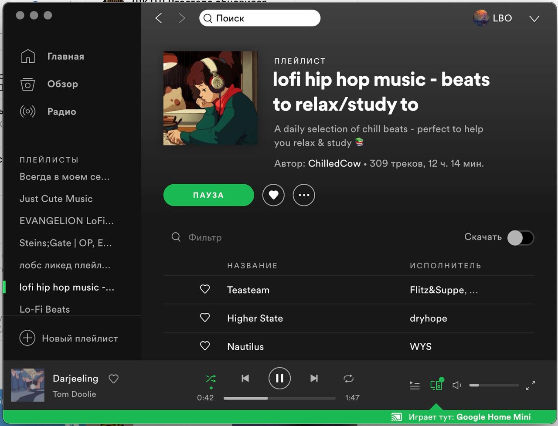Open the WYS artist link
Image resolution: width=558 pixels, height=426 pixels.
(x=421, y=347)
